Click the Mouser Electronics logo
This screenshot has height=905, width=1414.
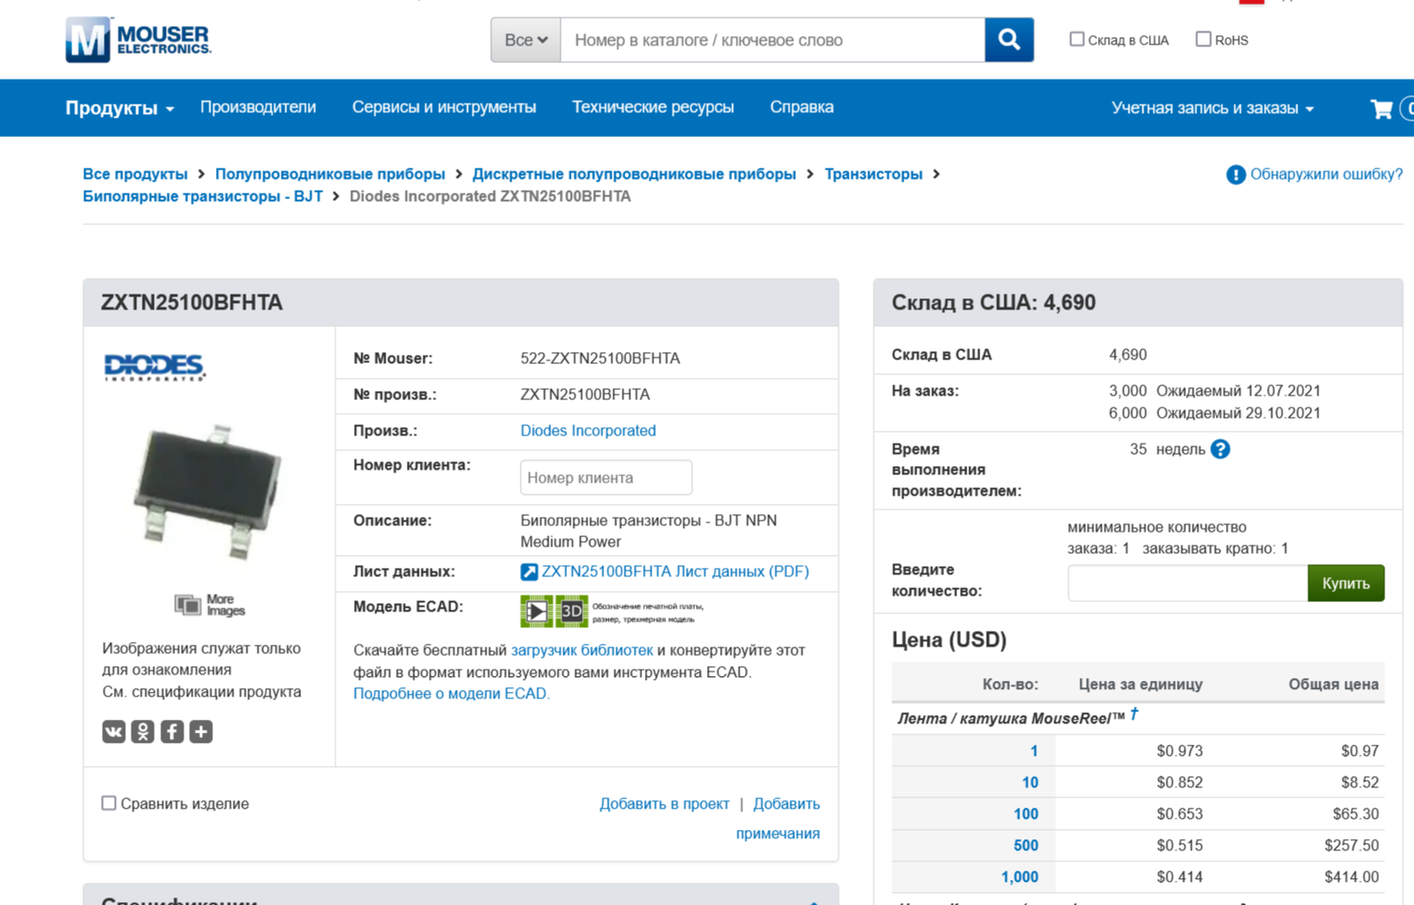coord(139,40)
